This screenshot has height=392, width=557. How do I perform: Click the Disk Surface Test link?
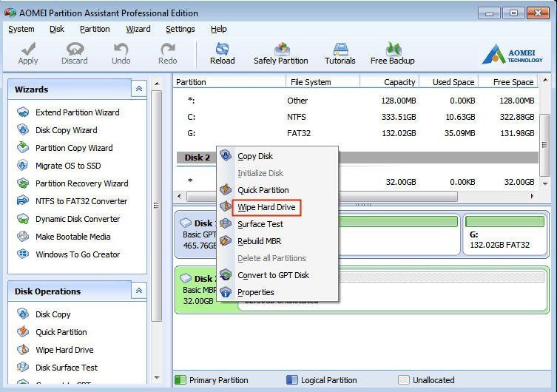tap(67, 367)
